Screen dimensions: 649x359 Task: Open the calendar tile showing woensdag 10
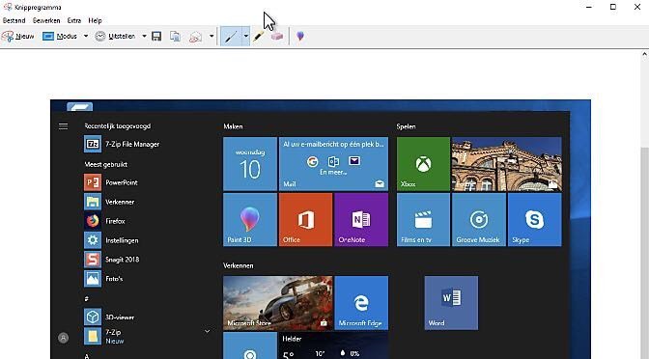pyautogui.click(x=250, y=164)
